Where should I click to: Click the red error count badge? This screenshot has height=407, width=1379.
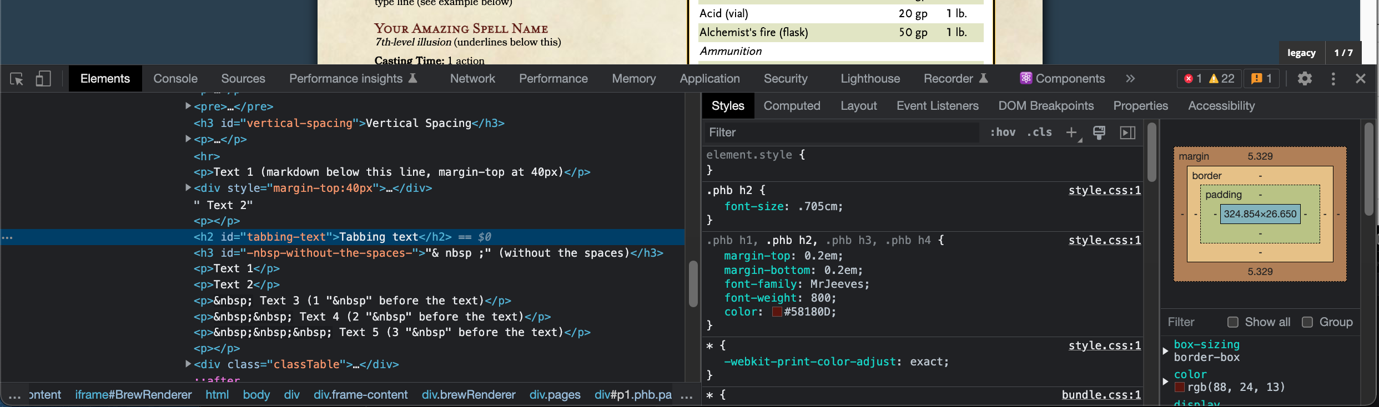point(1192,79)
